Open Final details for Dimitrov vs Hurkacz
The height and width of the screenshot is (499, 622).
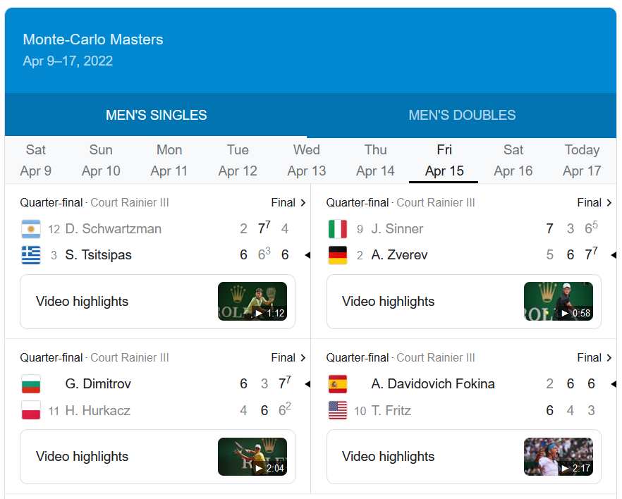coord(288,357)
